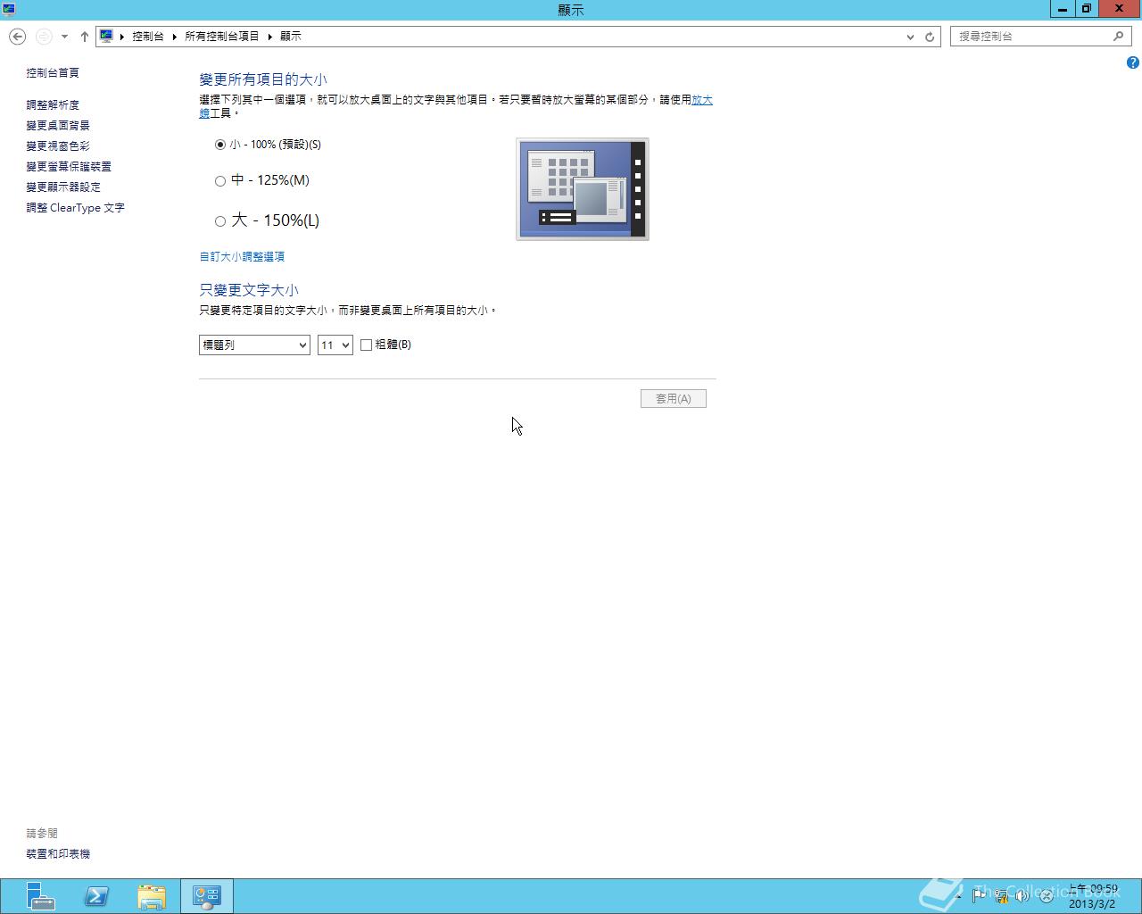Open the volume speaker tray icon

pyautogui.click(x=1022, y=895)
